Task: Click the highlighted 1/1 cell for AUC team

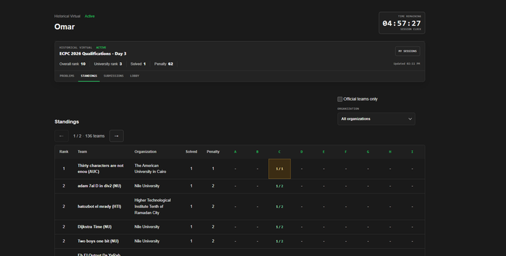Action: [x=279, y=168]
